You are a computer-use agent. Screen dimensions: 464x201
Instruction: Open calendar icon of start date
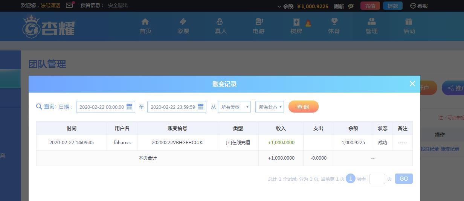(x=129, y=107)
